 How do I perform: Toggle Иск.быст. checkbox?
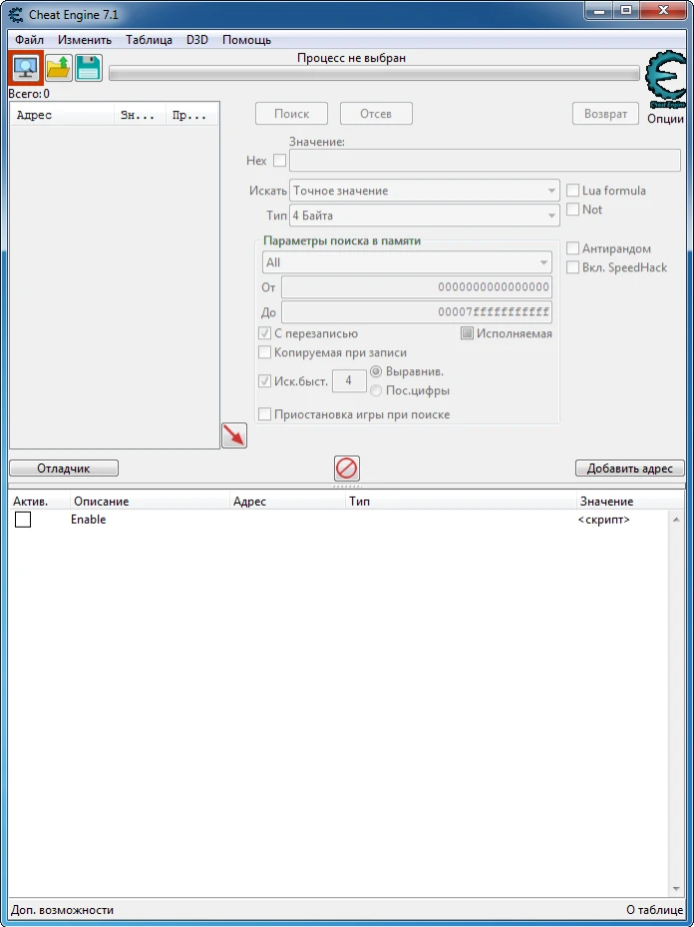coord(264,381)
